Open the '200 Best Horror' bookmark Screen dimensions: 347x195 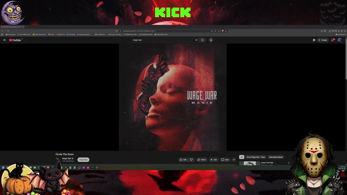[x=131, y=34]
